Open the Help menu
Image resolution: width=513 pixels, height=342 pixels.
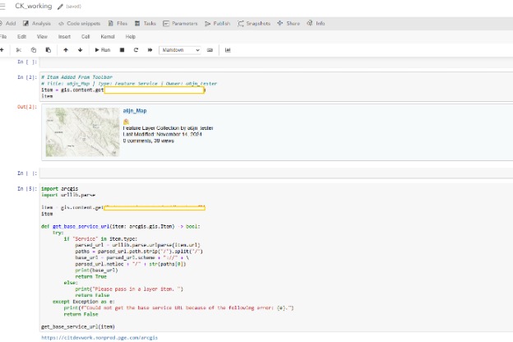click(130, 37)
